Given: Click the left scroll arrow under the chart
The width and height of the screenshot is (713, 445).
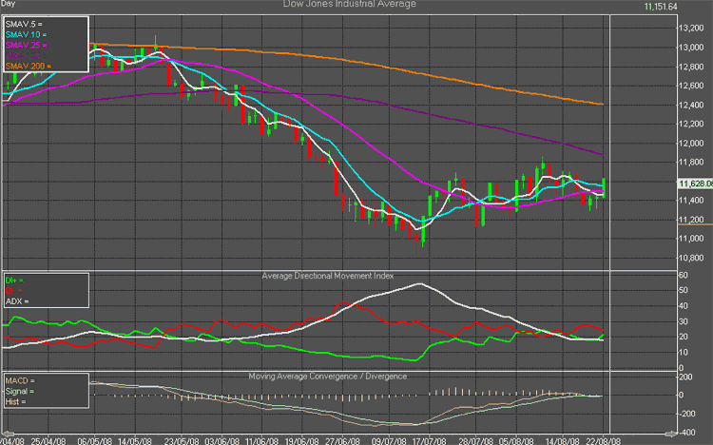Looking at the screenshot, I should click(9, 434).
